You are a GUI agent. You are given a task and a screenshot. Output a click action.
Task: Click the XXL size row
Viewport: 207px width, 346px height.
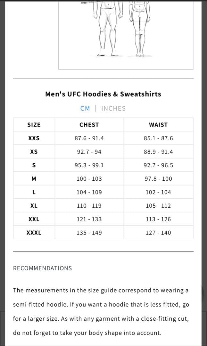[x=34, y=219]
